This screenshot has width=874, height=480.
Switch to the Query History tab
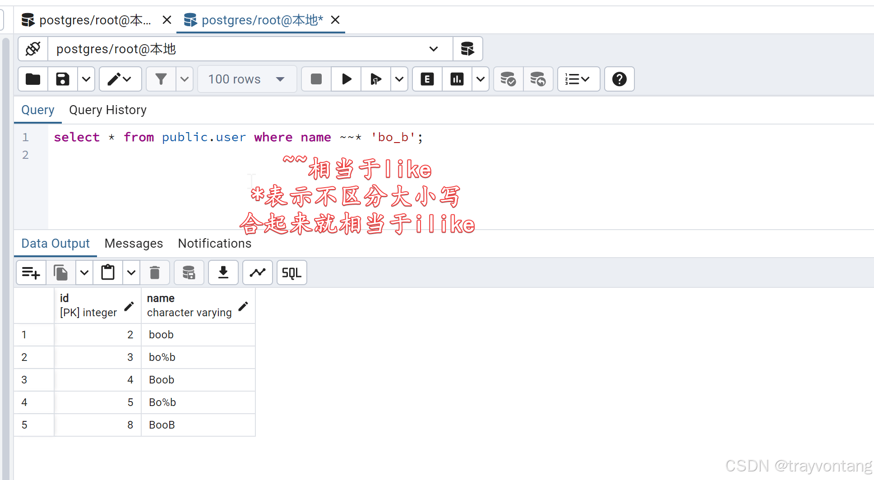[x=108, y=110]
